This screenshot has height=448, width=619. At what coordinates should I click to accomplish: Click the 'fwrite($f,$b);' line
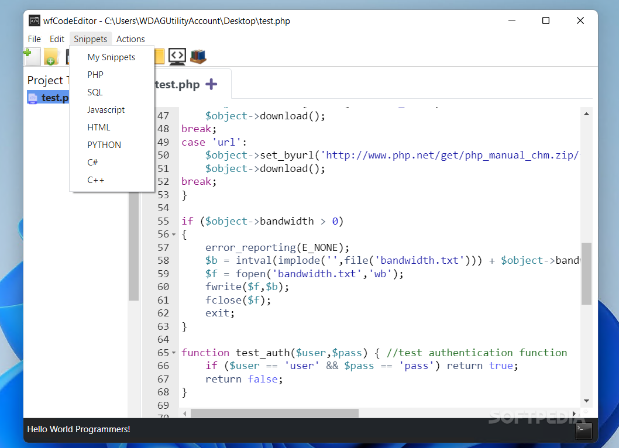click(x=247, y=287)
